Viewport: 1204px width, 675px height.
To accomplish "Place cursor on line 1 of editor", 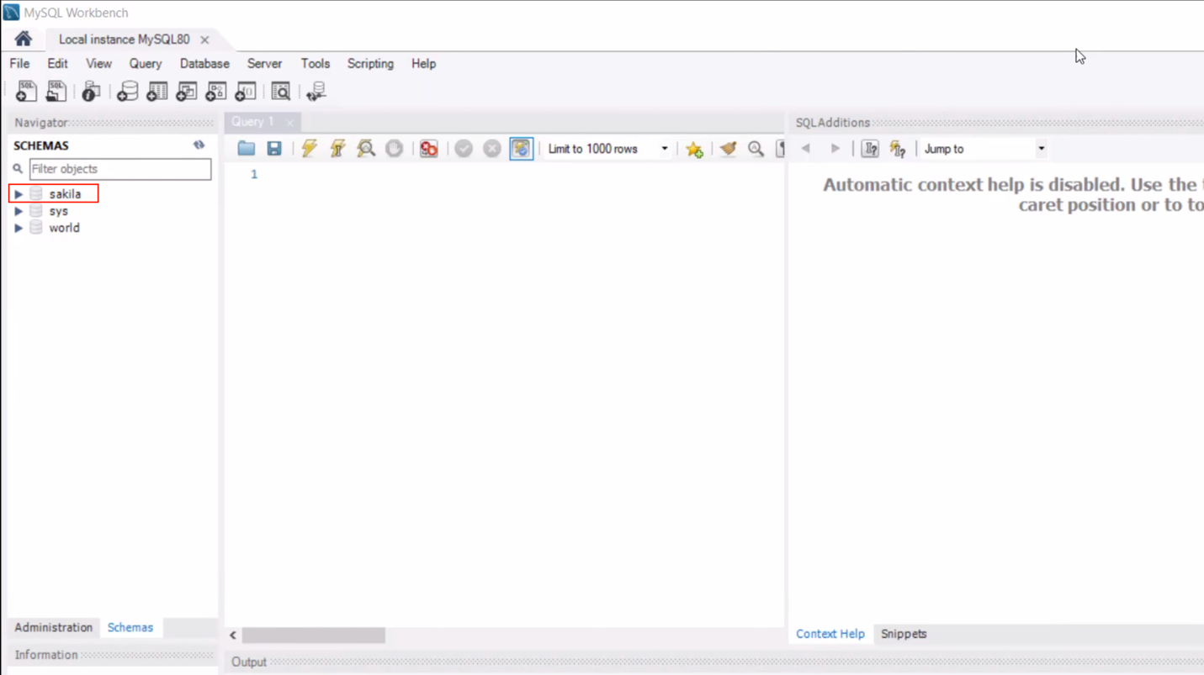I will coord(522,174).
